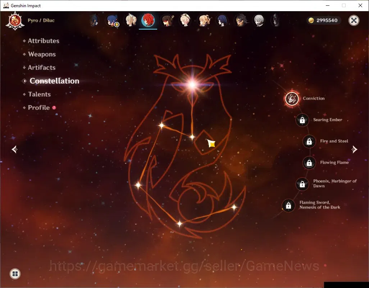Maximize the Genshin Impact window
This screenshot has width=369, height=288.
[x=344, y=5]
